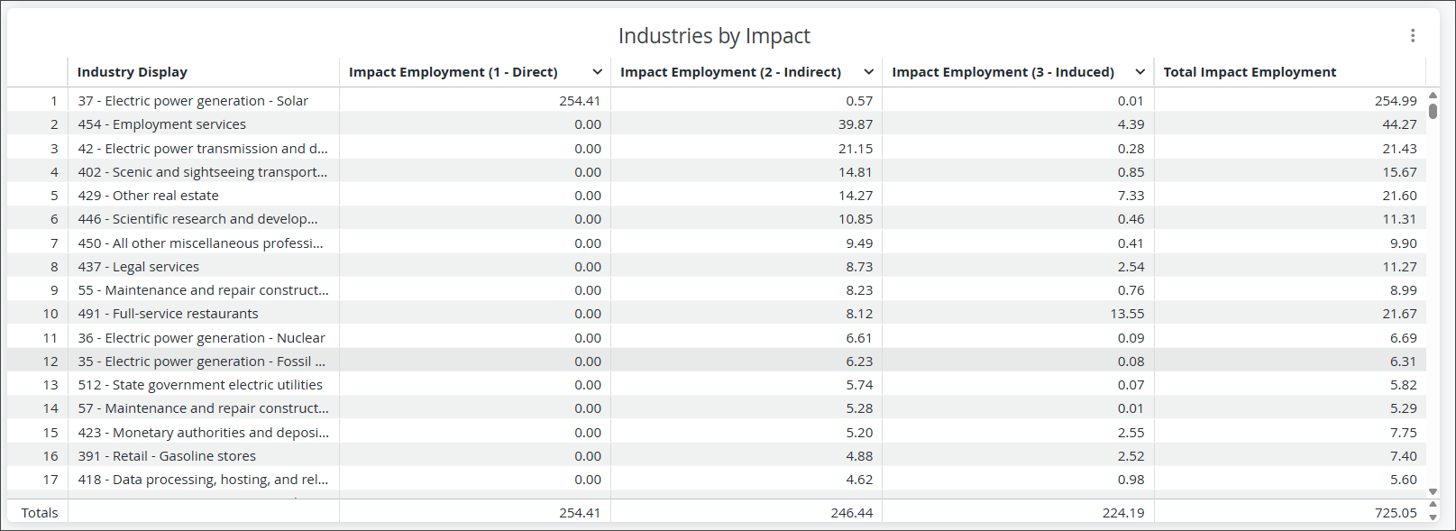Click induced value 2.54 for Legal services
Viewport: 1456px width, 531px height.
[1131, 267]
